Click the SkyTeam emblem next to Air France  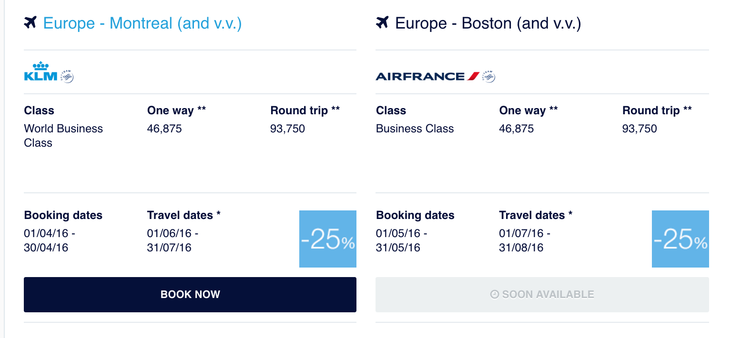pyautogui.click(x=488, y=76)
